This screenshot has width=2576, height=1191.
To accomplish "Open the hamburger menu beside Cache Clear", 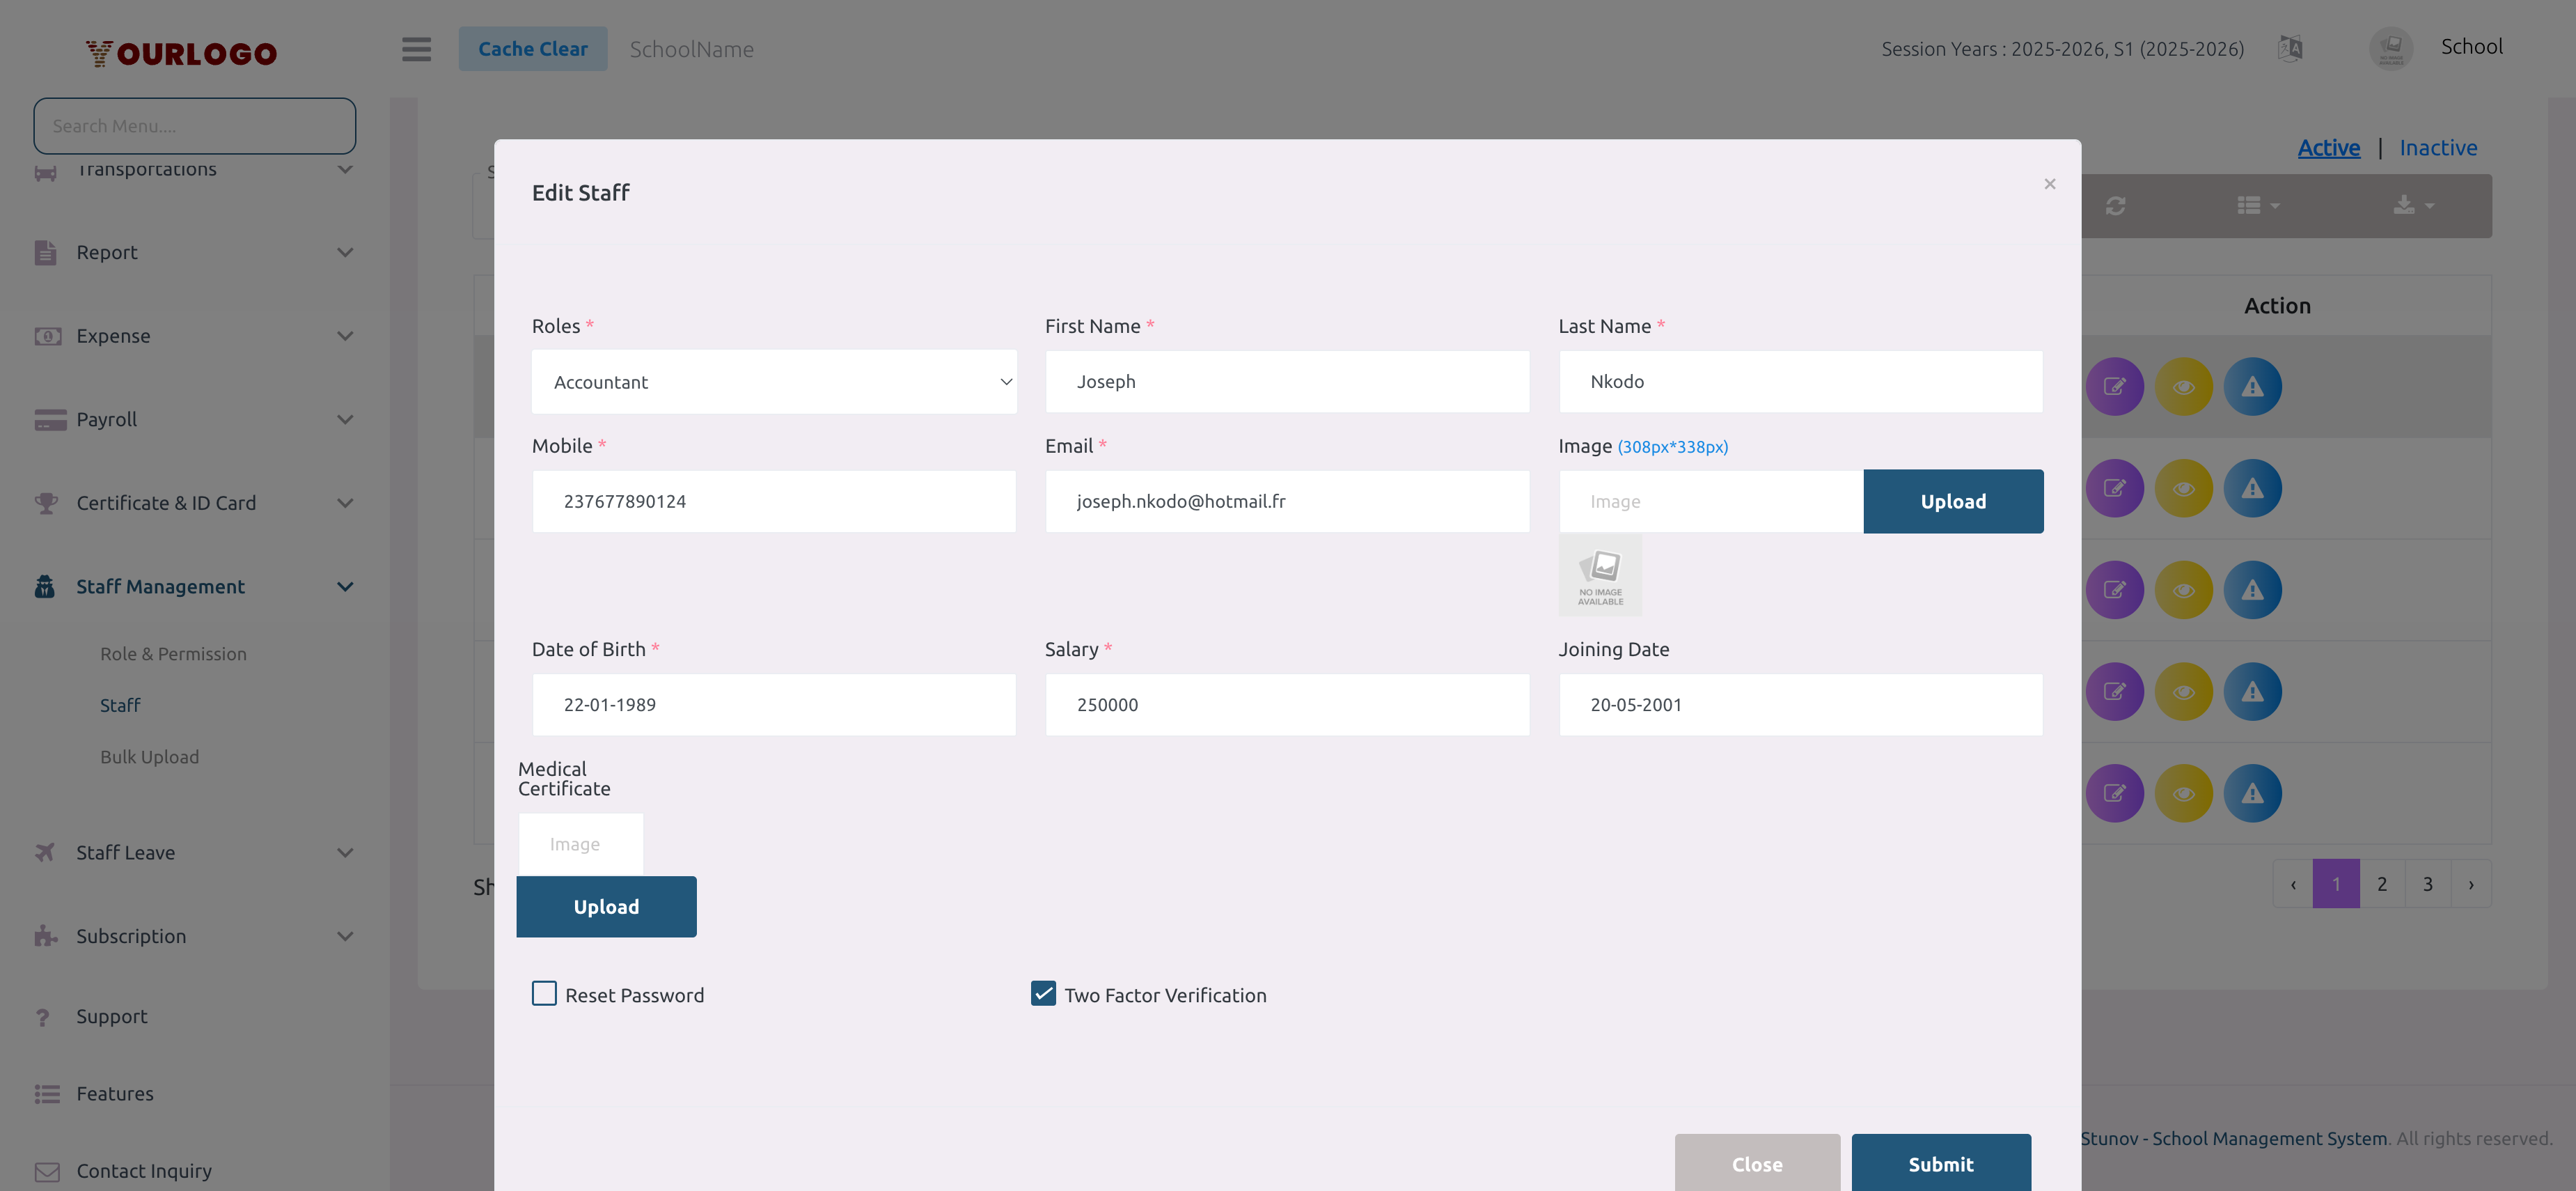I will (416, 49).
